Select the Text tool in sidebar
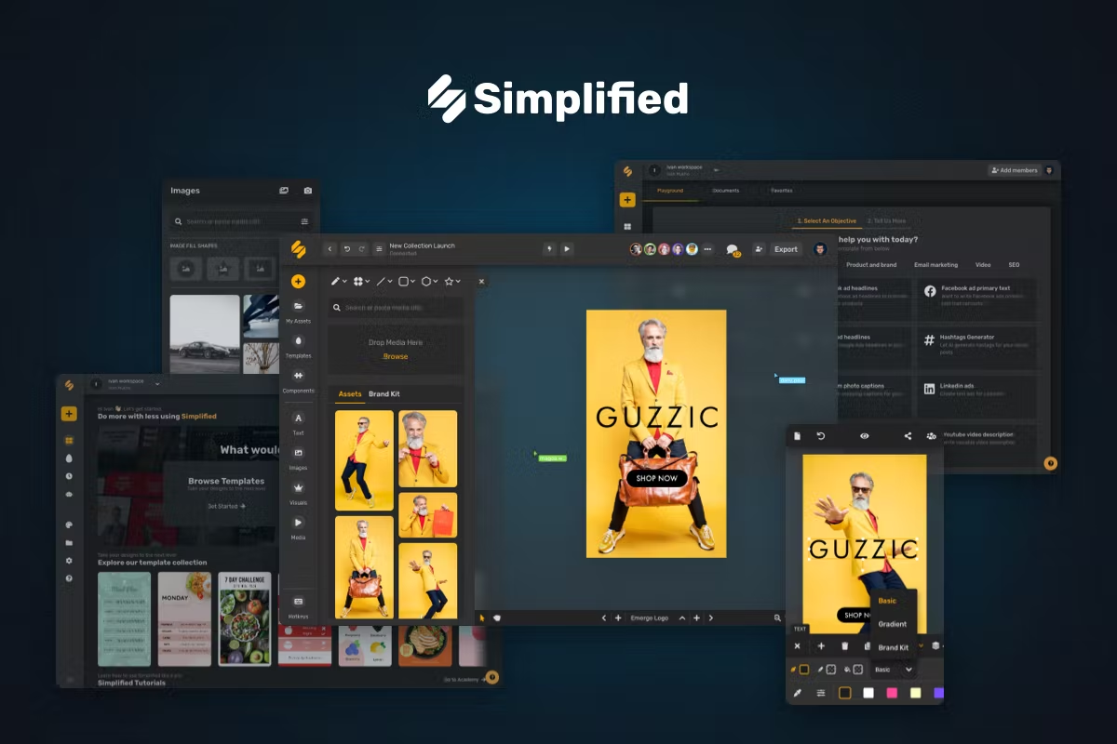 298,421
